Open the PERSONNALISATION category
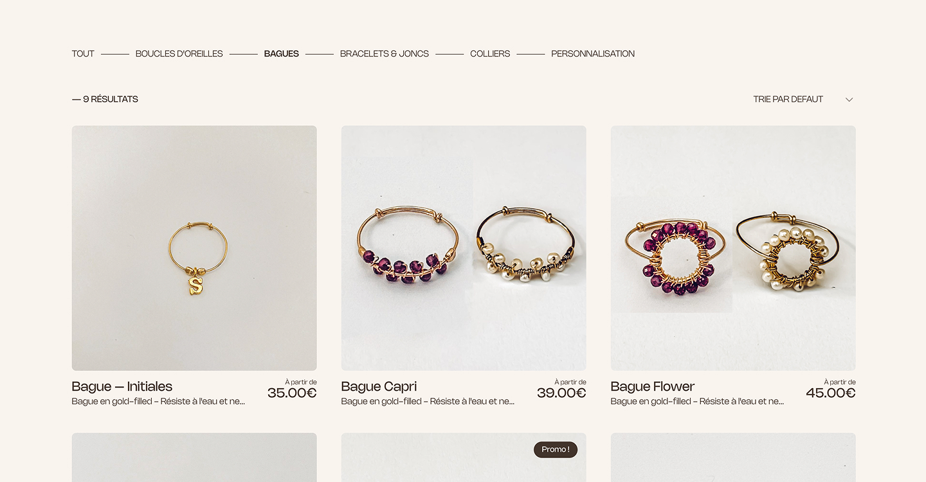 593,54
